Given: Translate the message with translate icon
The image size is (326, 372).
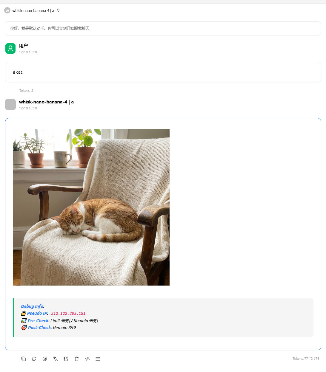Looking at the screenshot, I should [x=56, y=359].
